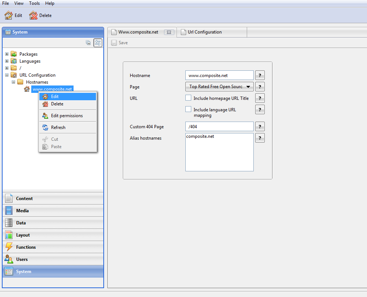Open the Tools menu
Image resolution: width=367 pixels, height=297 pixels.
[x=35, y=3]
